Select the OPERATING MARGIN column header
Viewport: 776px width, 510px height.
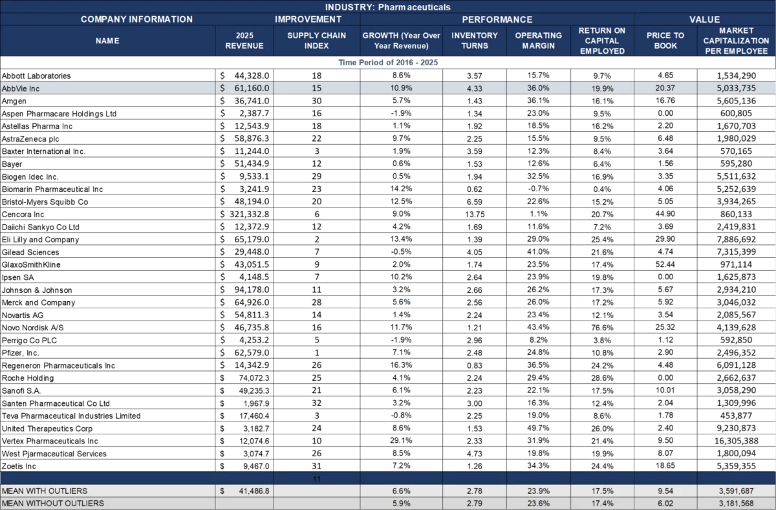point(539,41)
